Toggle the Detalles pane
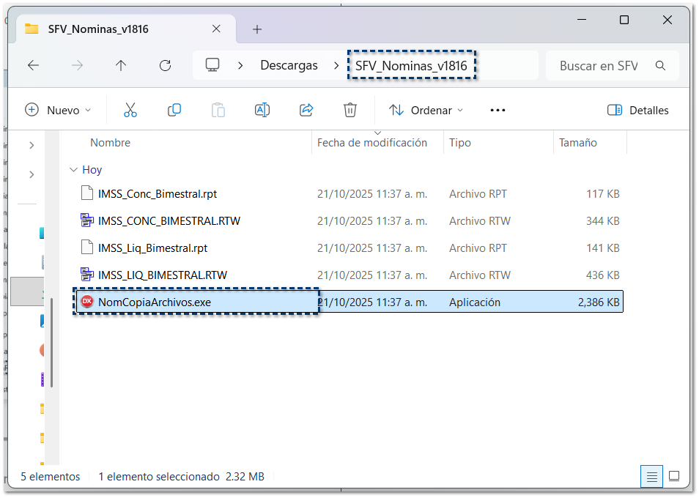 638,110
